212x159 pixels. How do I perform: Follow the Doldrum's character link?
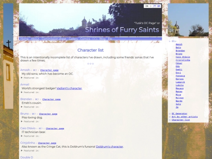110,146
